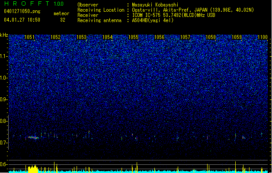
Task: Select location text Ogata-vill. Akita-Pref. JAPAN
Action: 170,10
